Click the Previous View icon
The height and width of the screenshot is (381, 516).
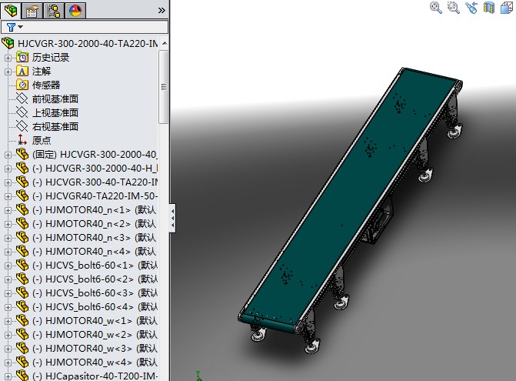[x=471, y=7]
